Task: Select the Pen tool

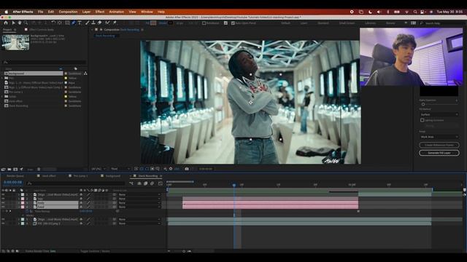Action: pyautogui.click(x=74, y=23)
